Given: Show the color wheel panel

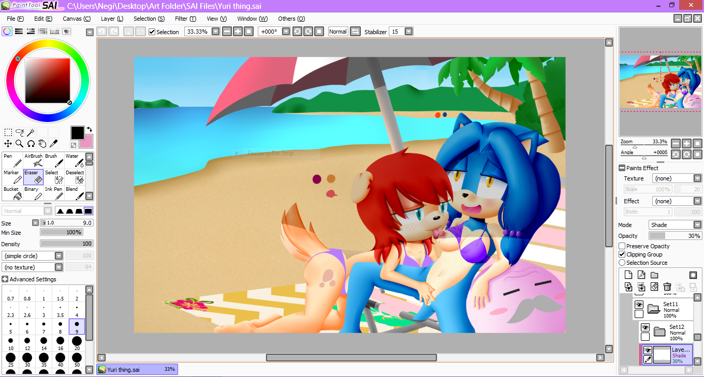Looking at the screenshot, I should click(7, 32).
